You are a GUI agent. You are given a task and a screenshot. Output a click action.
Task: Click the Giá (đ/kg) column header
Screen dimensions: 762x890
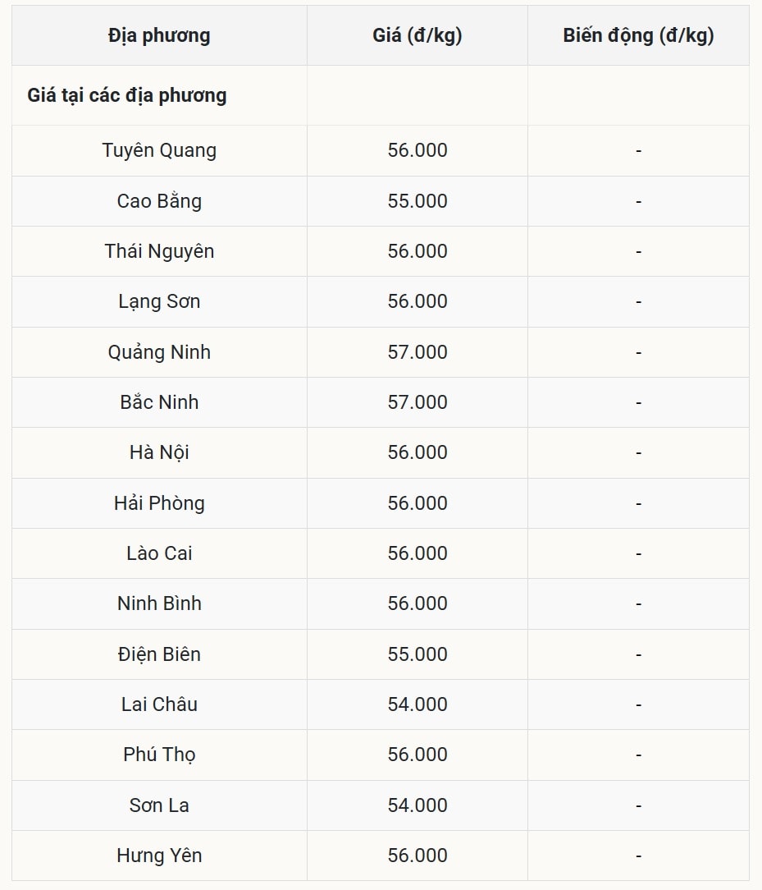click(x=418, y=36)
